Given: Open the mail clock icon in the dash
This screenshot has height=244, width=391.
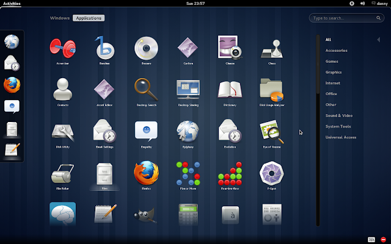Looking at the screenshot, I should coord(12,63).
